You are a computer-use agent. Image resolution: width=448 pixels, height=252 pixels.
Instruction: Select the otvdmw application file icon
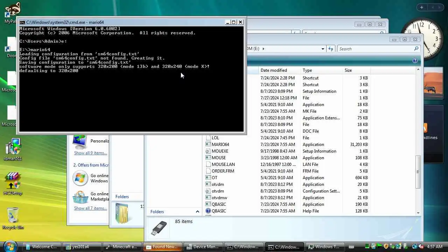pyautogui.click(x=208, y=197)
